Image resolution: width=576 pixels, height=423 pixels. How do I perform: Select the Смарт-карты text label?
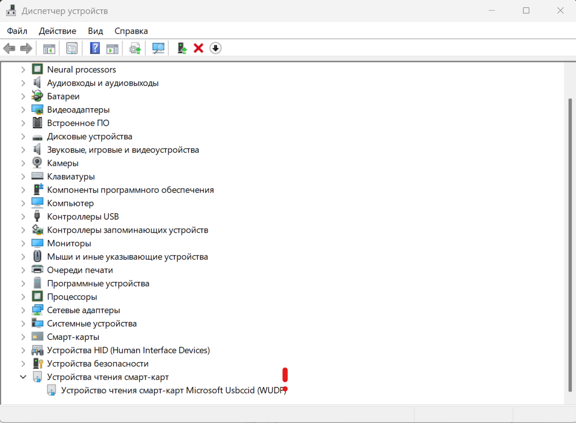pos(73,337)
